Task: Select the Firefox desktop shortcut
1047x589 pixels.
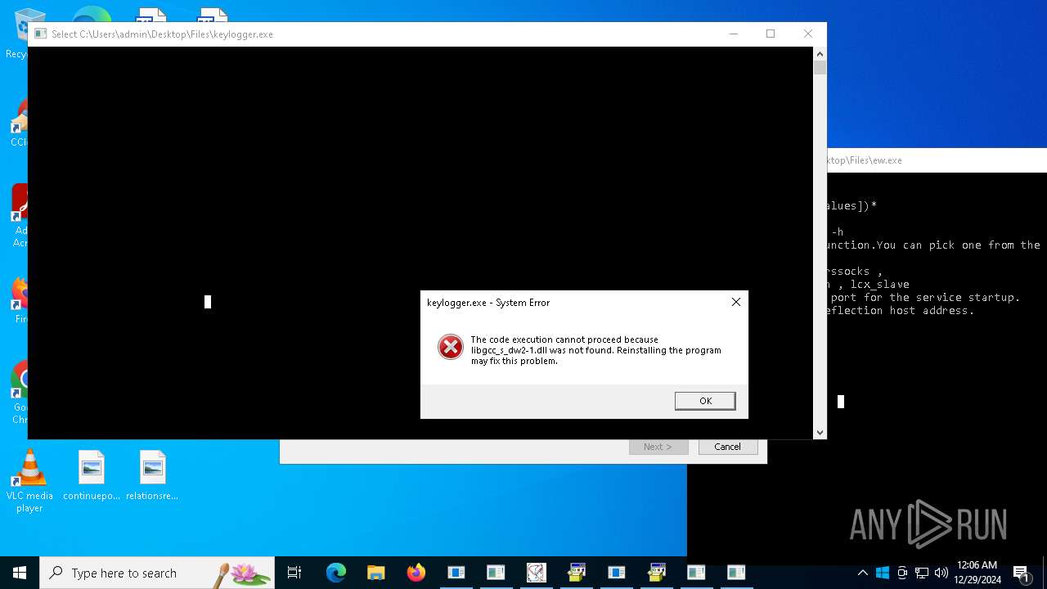Action: tap(20, 299)
